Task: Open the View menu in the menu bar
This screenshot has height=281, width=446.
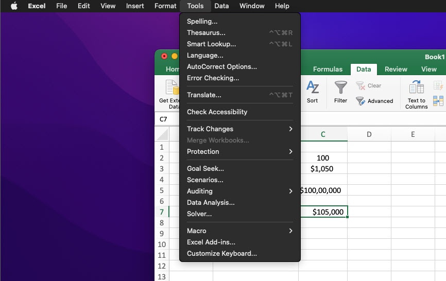Action: pyautogui.click(x=108, y=6)
